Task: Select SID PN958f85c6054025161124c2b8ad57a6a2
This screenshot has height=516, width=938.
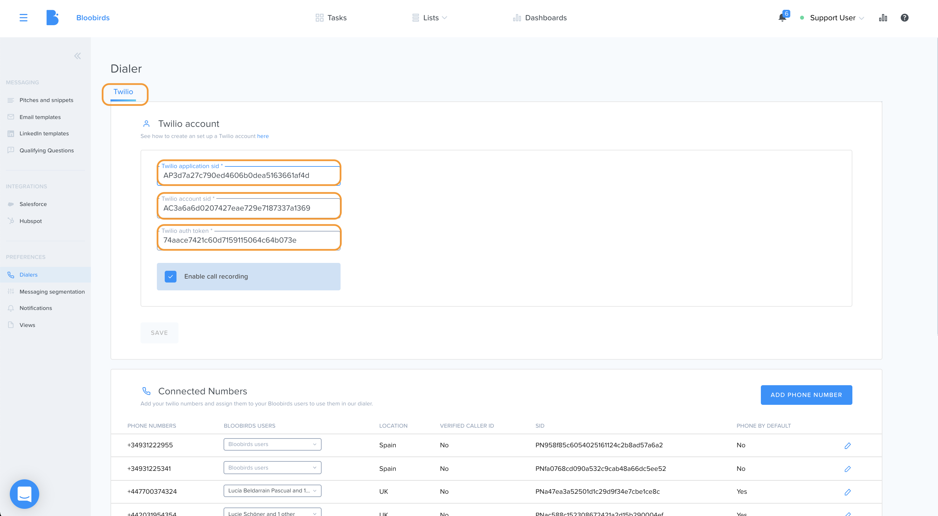Action: 599,445
